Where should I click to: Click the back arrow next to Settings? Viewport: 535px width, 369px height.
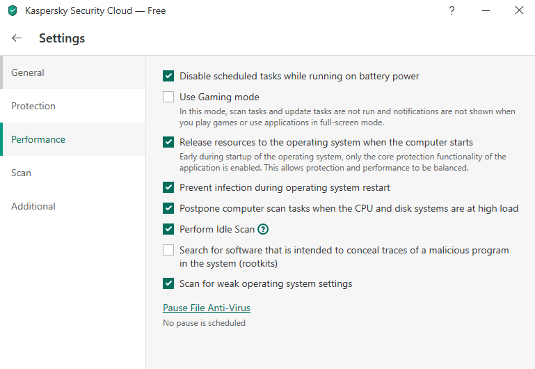17,38
